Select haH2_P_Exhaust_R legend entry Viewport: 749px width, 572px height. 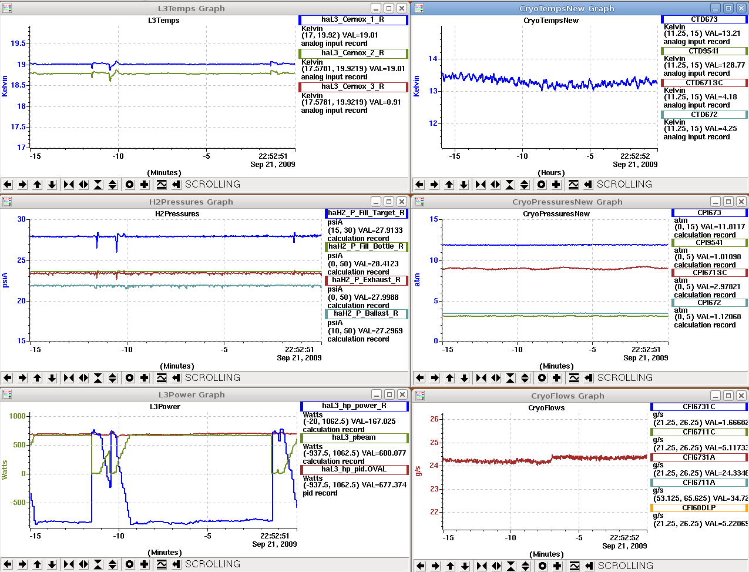(367, 280)
